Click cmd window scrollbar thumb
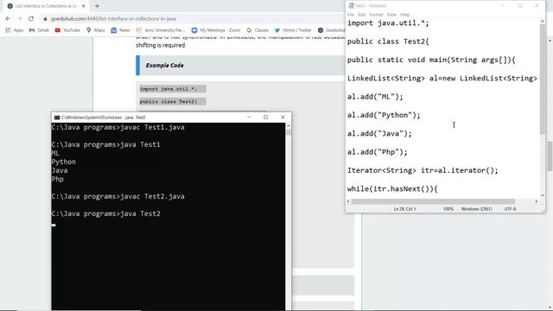 click(288, 132)
